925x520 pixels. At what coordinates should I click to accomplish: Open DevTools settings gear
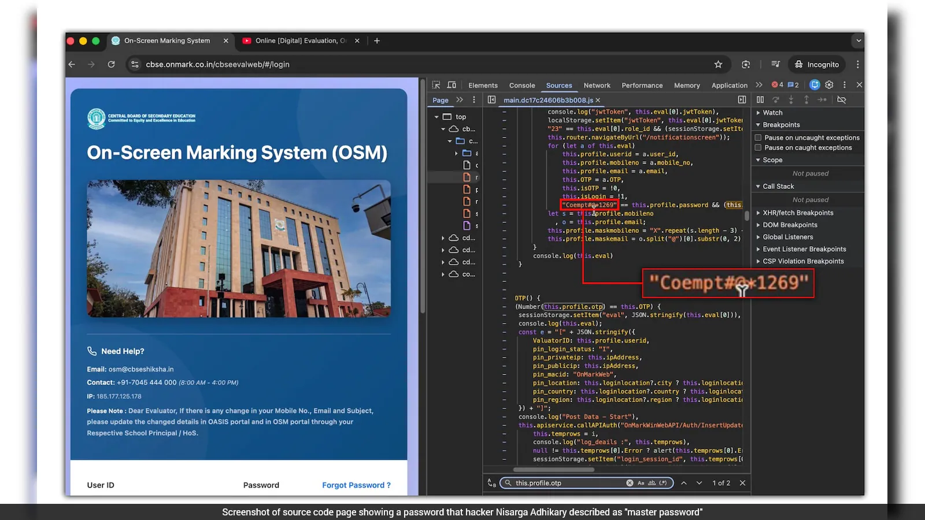point(829,85)
